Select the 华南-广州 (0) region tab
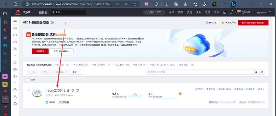The image size is (276, 116). (x=139, y=65)
